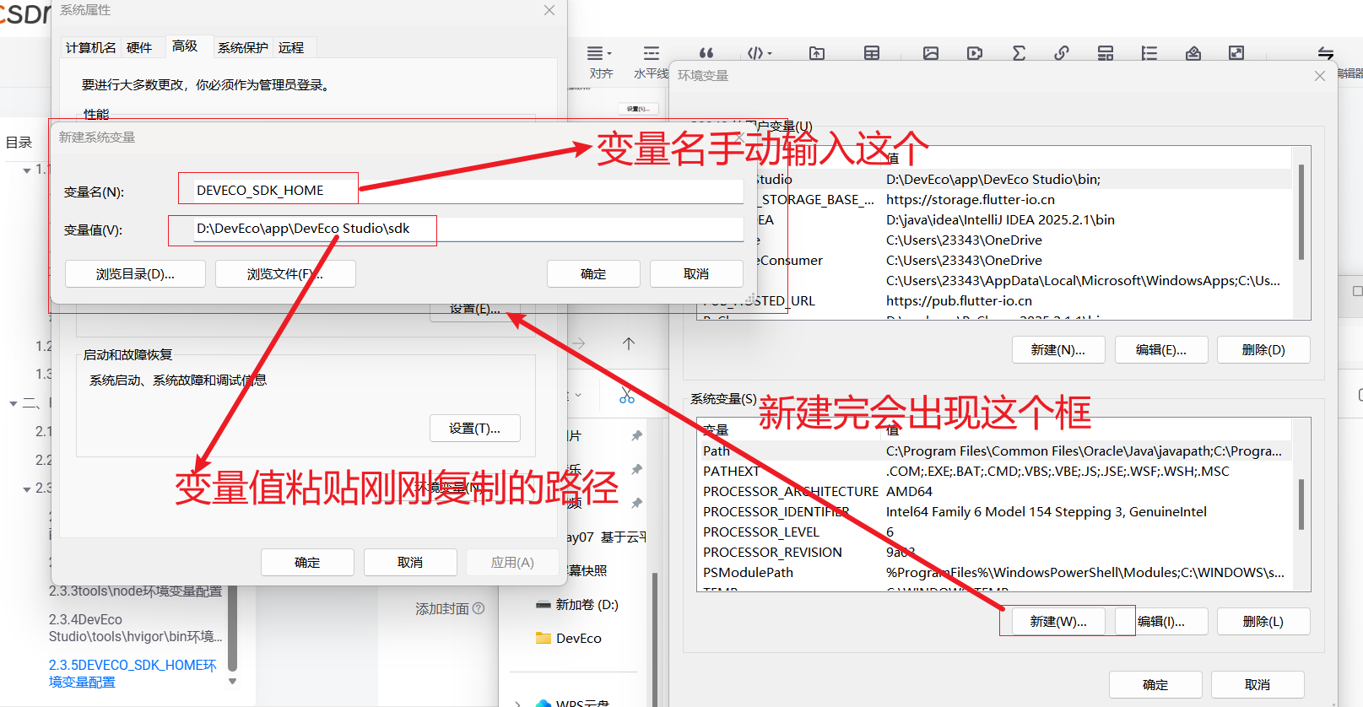Click the 添加封面 link
Screen dimensions: 1363x707
click(441, 608)
